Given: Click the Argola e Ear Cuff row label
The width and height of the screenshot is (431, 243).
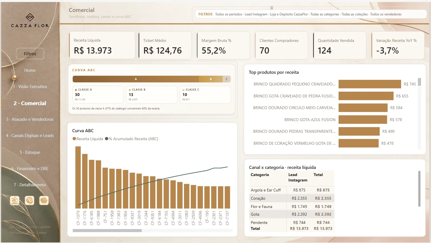Looking at the screenshot, I should pos(266,190).
